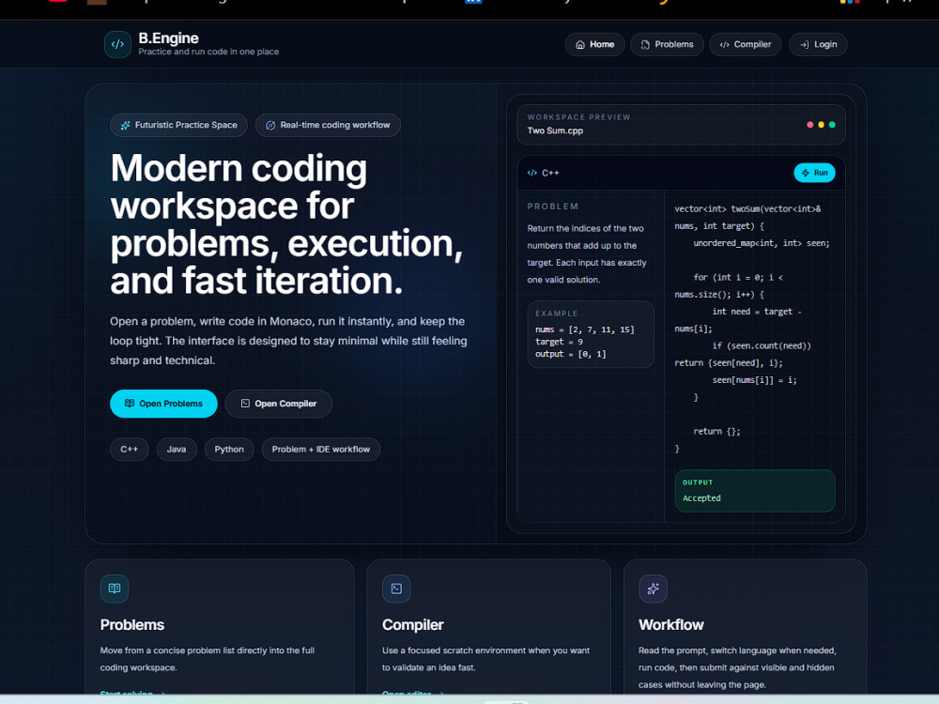Click the 'nums = [2, 7, 11, 15]' line
This screenshot has height=704, width=939.
[584, 329]
